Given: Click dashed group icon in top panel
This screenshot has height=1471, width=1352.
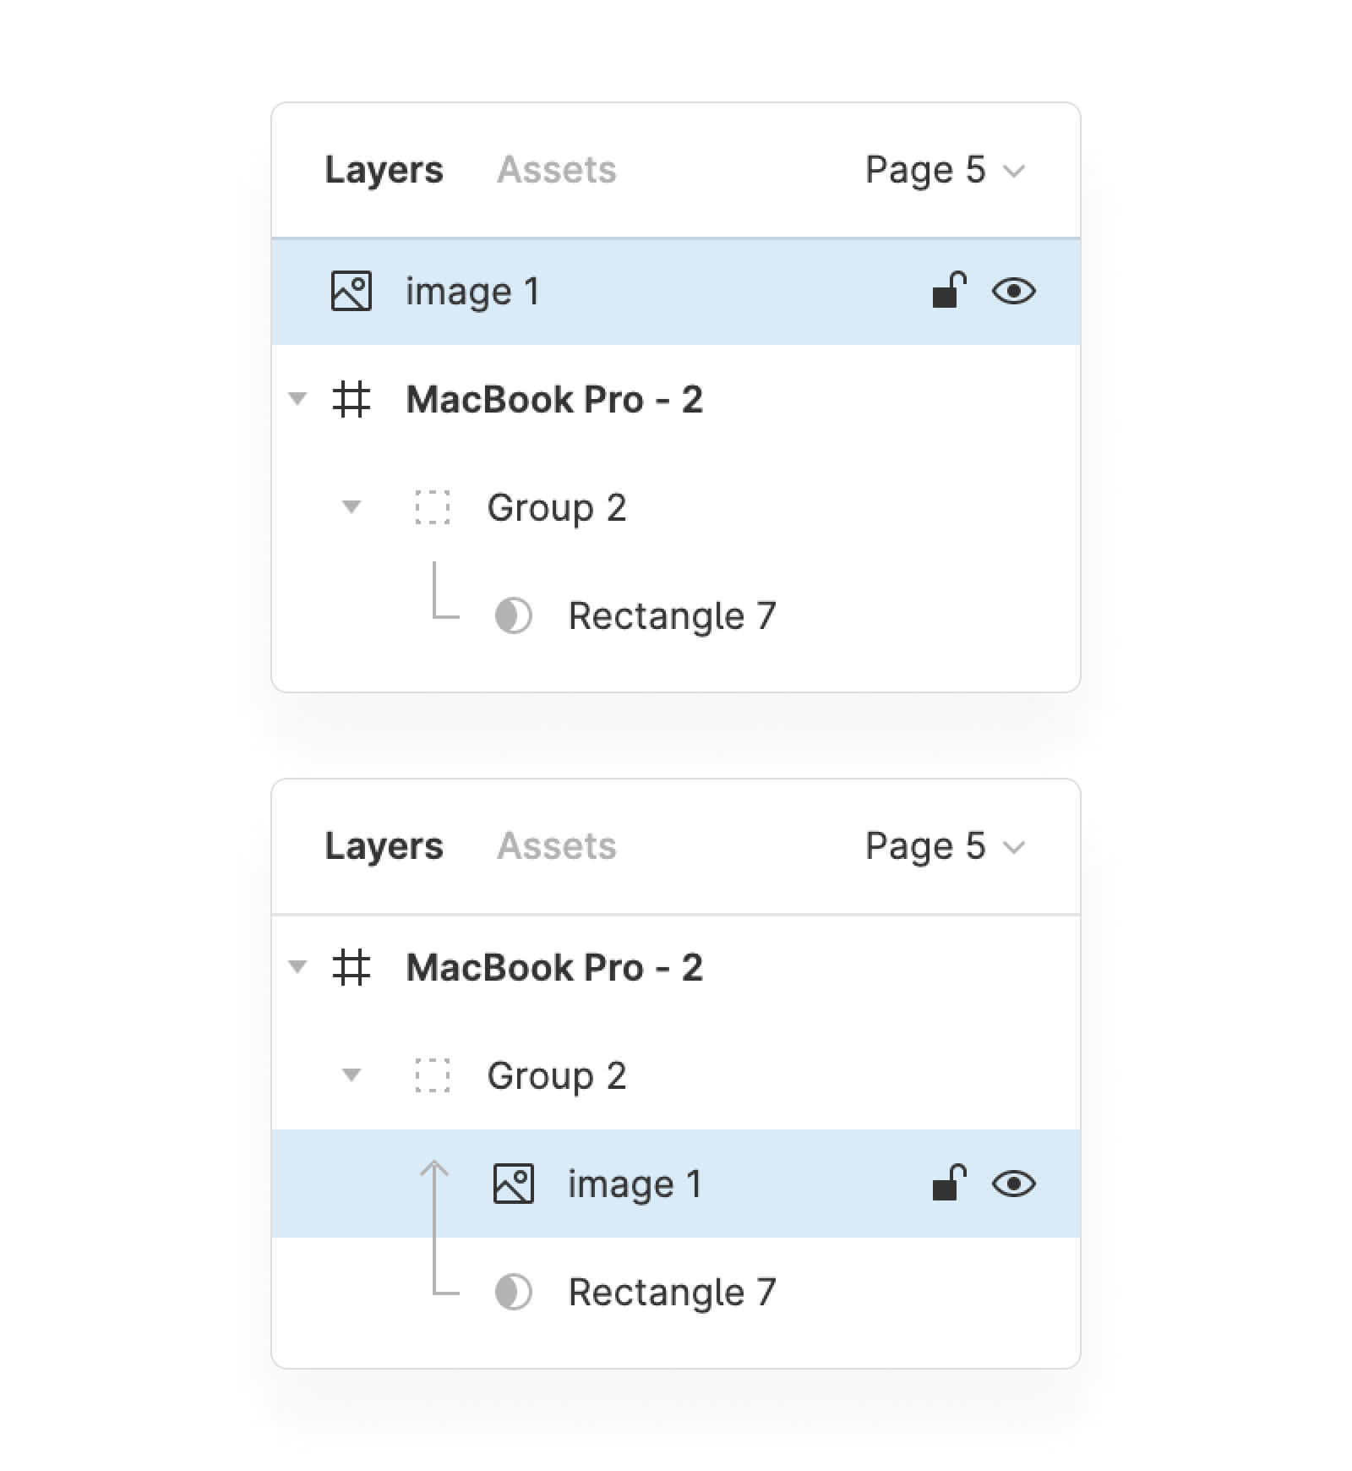Looking at the screenshot, I should coord(432,507).
